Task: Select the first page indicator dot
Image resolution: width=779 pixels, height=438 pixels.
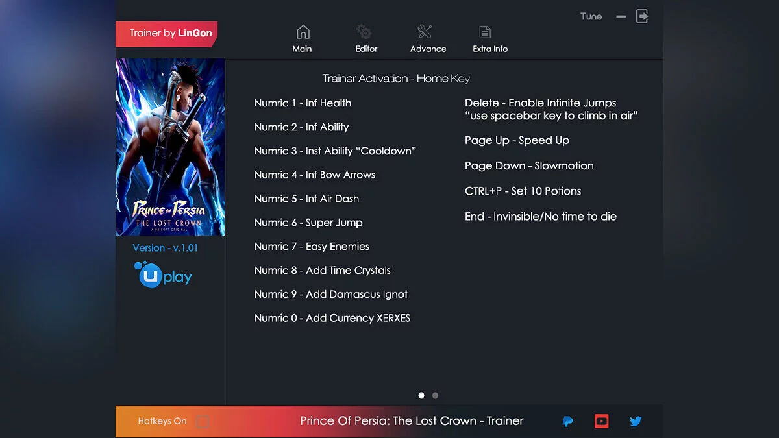Action: point(421,395)
